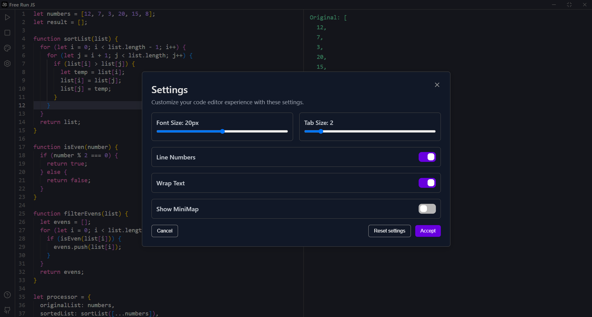592x317 pixels.
Task: Click line number 17 in the gutter
Action: (22, 147)
